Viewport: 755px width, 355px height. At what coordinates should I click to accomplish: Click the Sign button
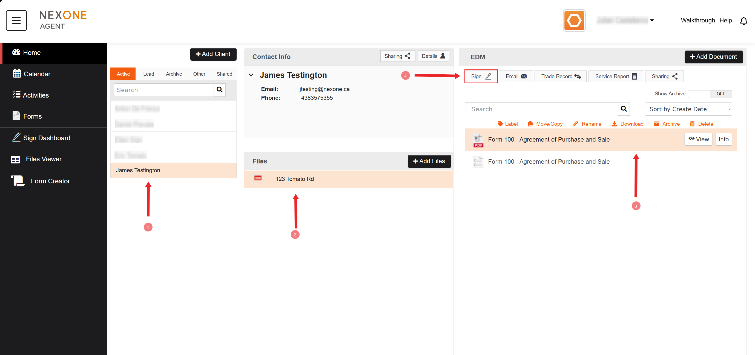[481, 76]
